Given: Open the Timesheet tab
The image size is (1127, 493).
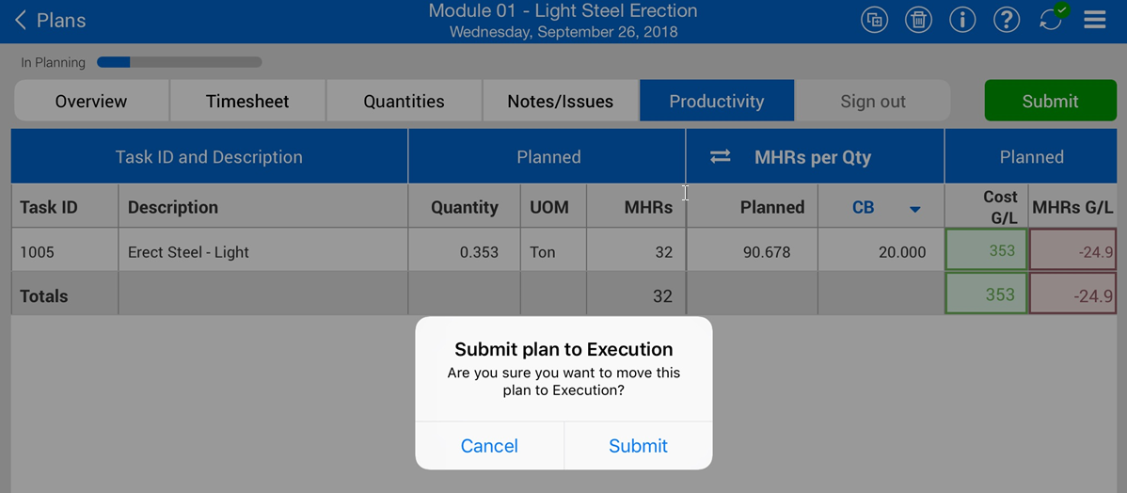Looking at the screenshot, I should tap(247, 102).
